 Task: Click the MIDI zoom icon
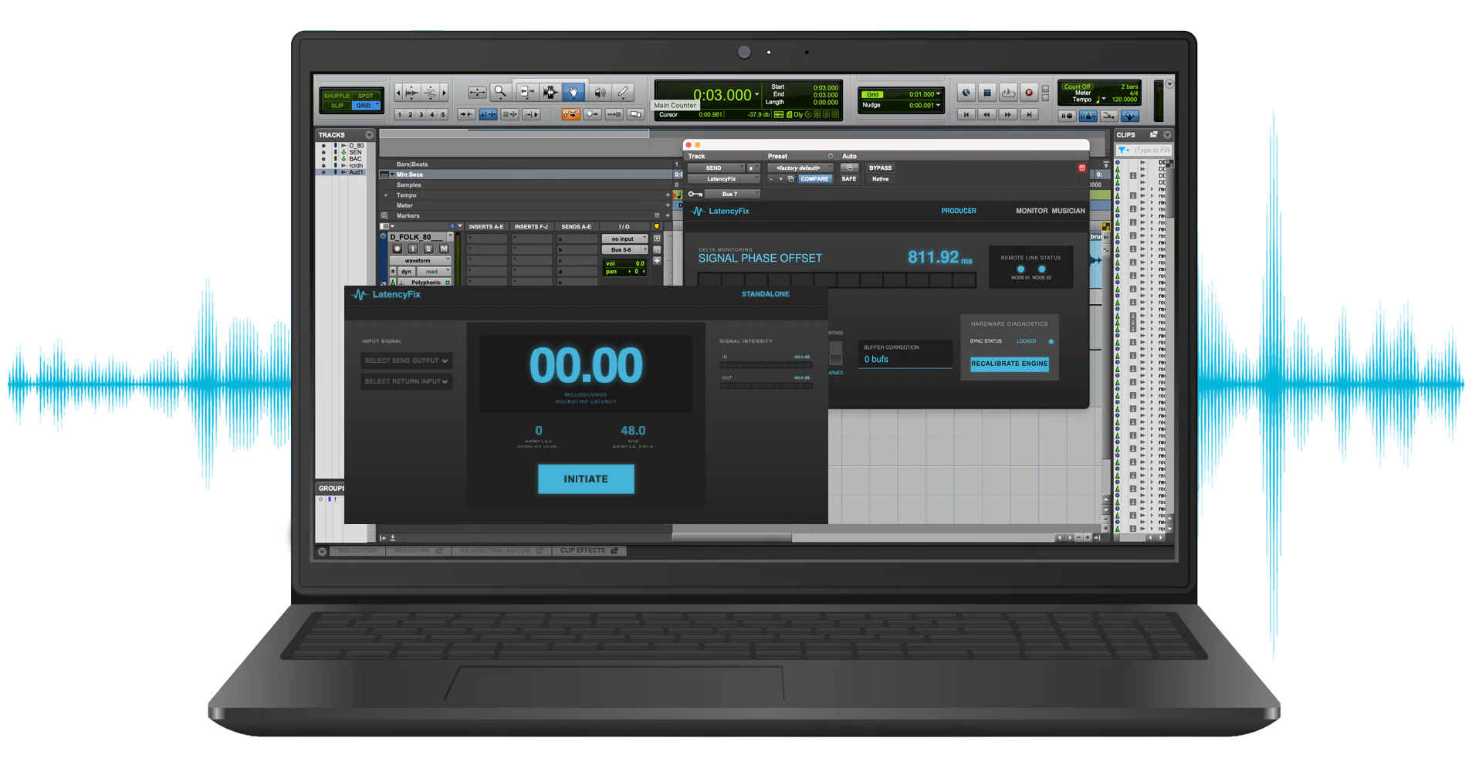(430, 93)
